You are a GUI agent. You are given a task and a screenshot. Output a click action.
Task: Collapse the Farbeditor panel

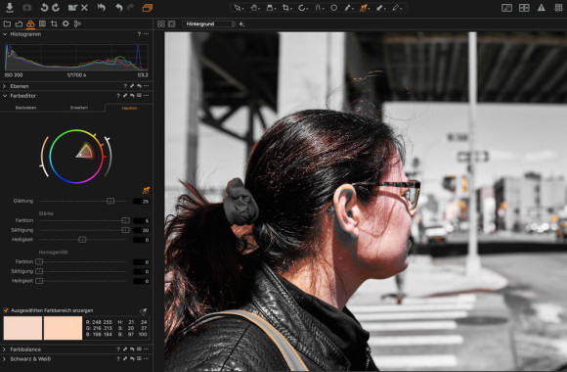[5, 96]
